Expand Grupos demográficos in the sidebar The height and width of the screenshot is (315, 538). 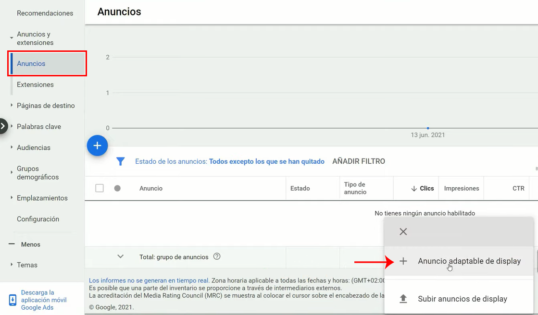point(12,172)
